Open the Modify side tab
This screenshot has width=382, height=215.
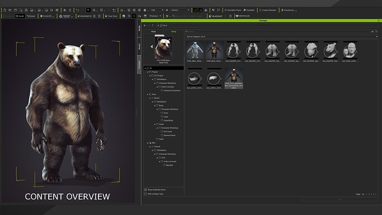click(x=139, y=28)
